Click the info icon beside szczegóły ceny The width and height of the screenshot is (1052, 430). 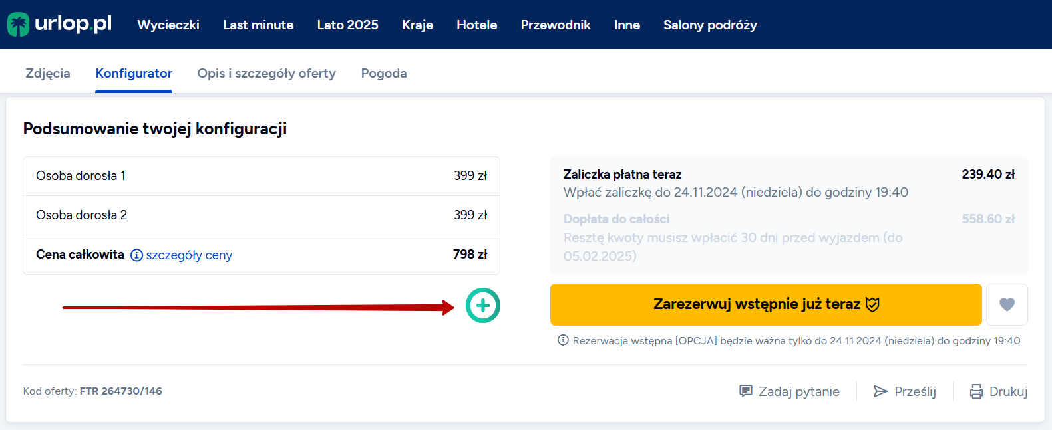136,255
